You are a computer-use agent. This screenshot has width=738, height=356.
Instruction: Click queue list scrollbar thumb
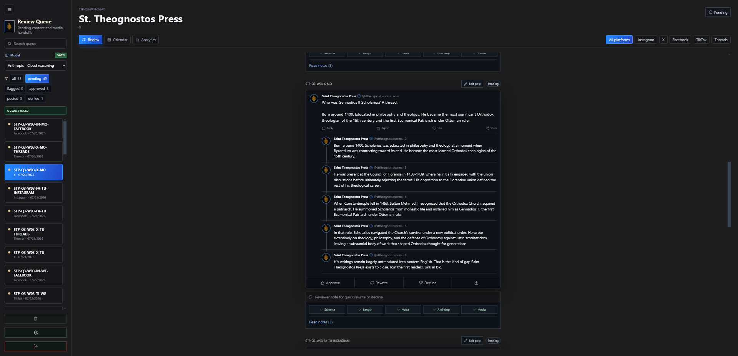[65, 137]
